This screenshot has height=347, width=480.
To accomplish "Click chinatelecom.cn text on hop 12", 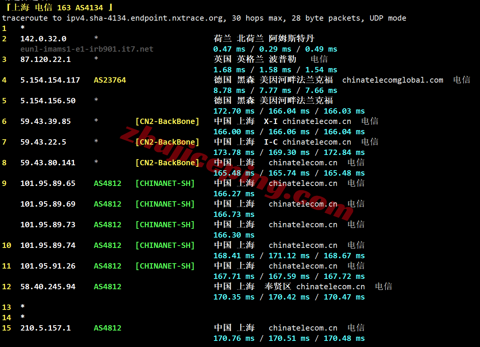I will pyautogui.click(x=331, y=287).
